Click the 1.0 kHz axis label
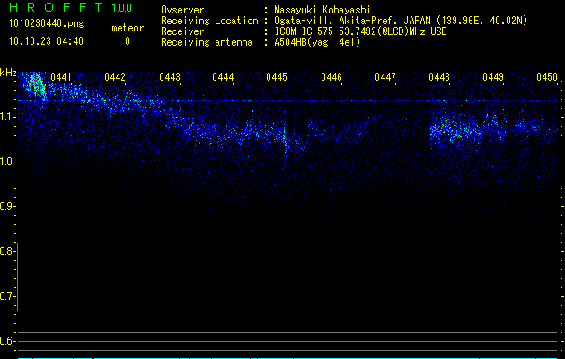The image size is (565, 359). pyautogui.click(x=7, y=162)
